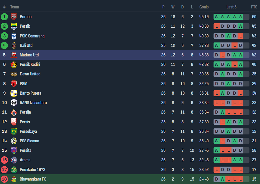Click the Persib club logo

14,26
